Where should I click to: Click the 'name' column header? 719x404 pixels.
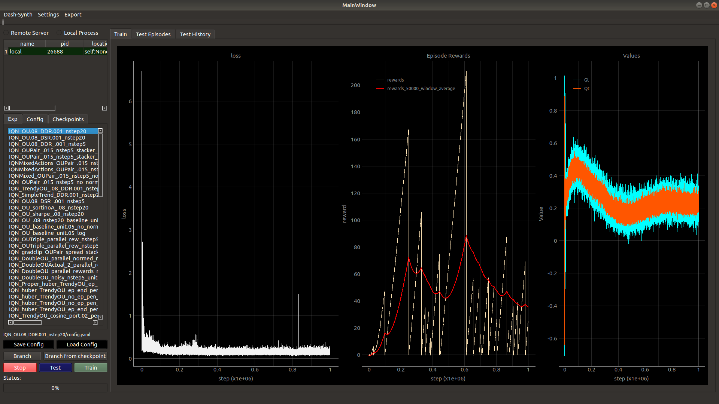(x=27, y=44)
